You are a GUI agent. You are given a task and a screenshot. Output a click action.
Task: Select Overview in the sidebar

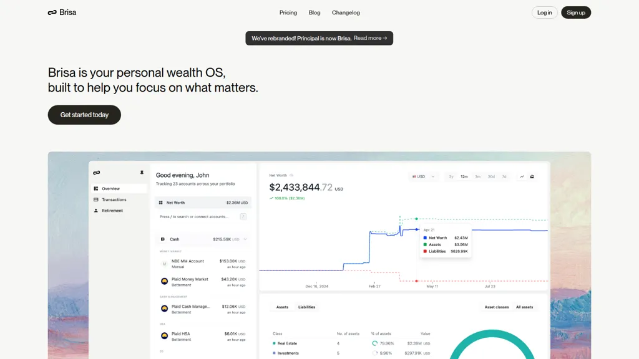[x=119, y=188]
